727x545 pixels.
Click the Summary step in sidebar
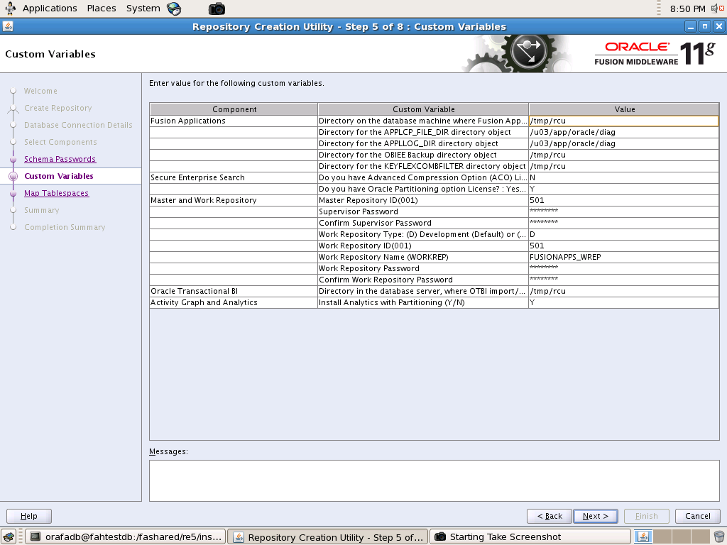coord(41,210)
